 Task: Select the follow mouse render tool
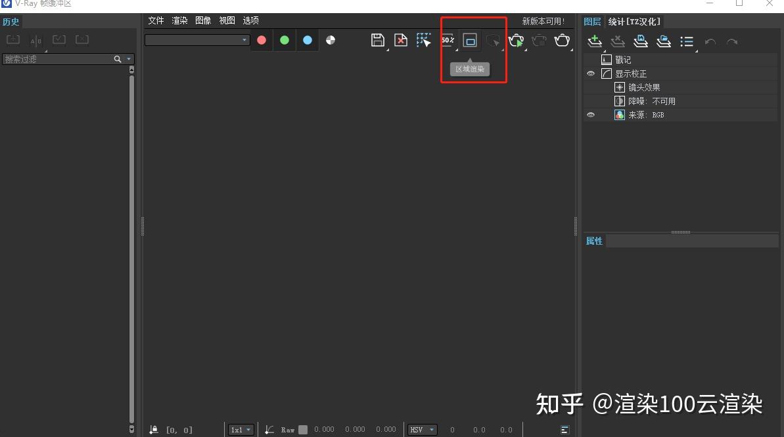[x=493, y=40]
